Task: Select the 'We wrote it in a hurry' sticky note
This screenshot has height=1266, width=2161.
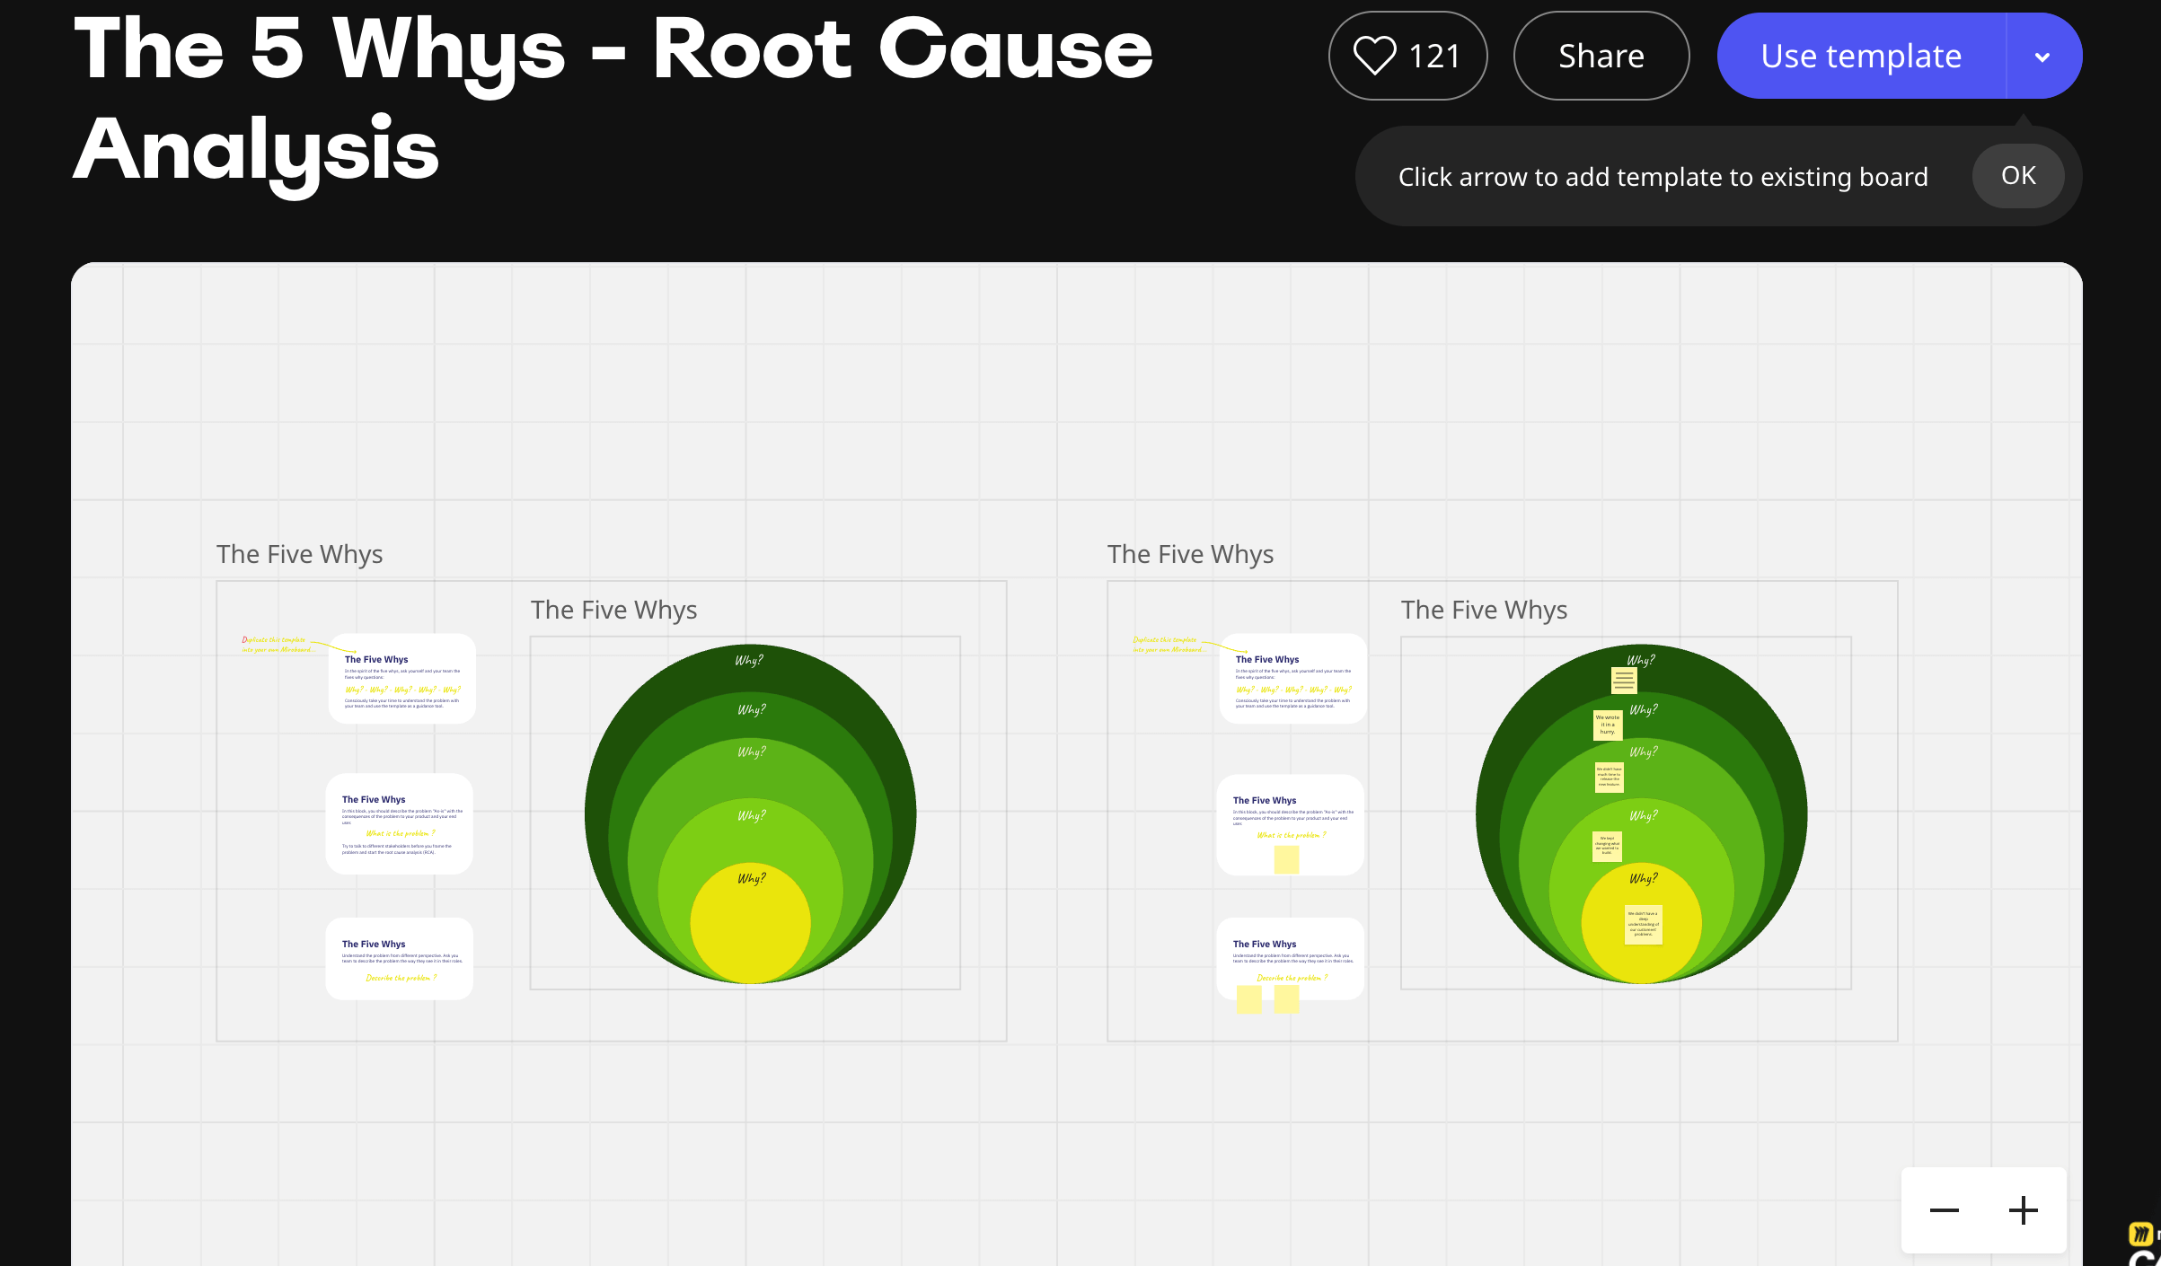Action: 1607,725
